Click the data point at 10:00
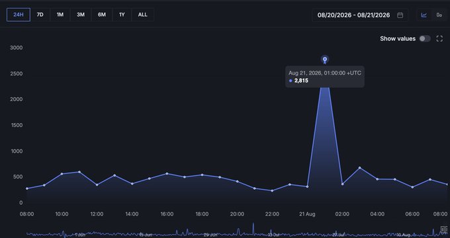The height and width of the screenshot is (238, 450). 62,174
